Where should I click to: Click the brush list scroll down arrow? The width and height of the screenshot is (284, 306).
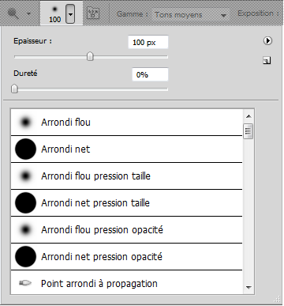point(248,287)
